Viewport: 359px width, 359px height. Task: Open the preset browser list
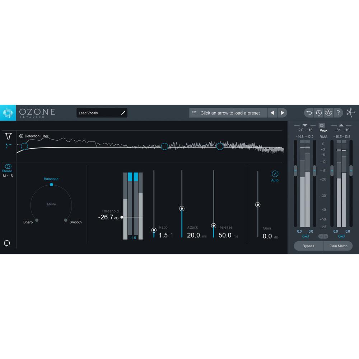pos(194,112)
